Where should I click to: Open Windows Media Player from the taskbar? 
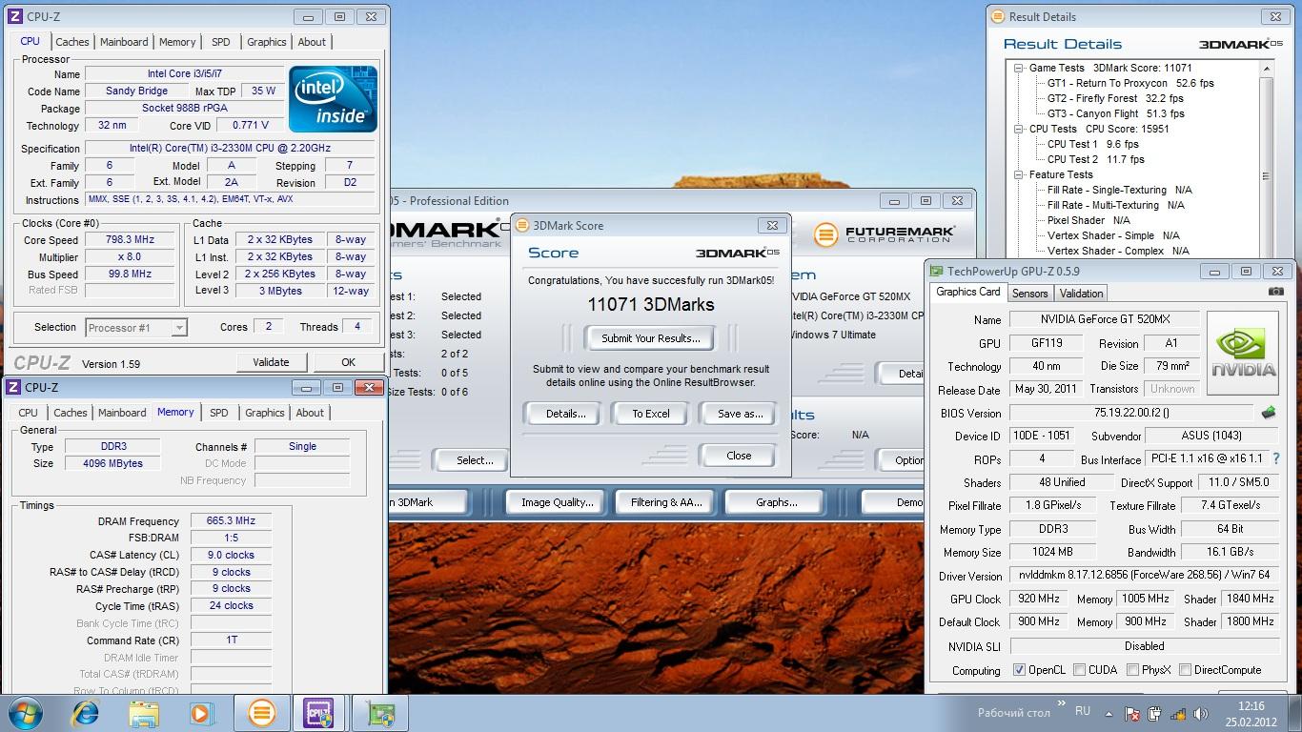[200, 713]
